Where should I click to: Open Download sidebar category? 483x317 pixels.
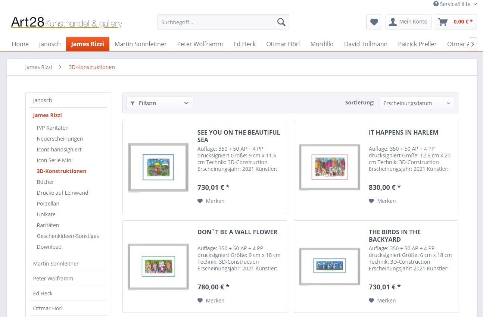[x=49, y=247]
